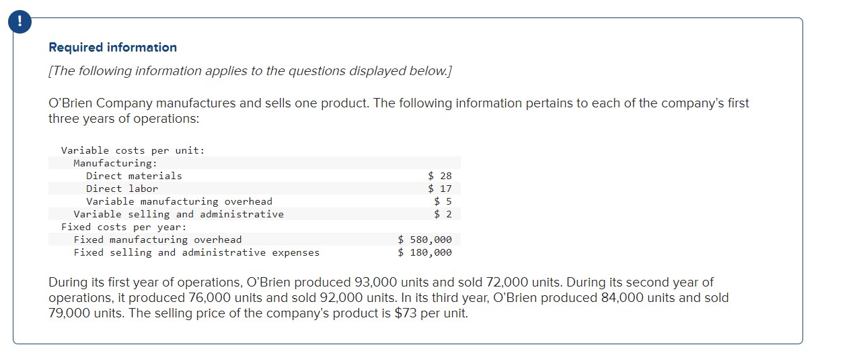Click the "Direct labor" label
The image size is (859, 357).
[122, 189]
